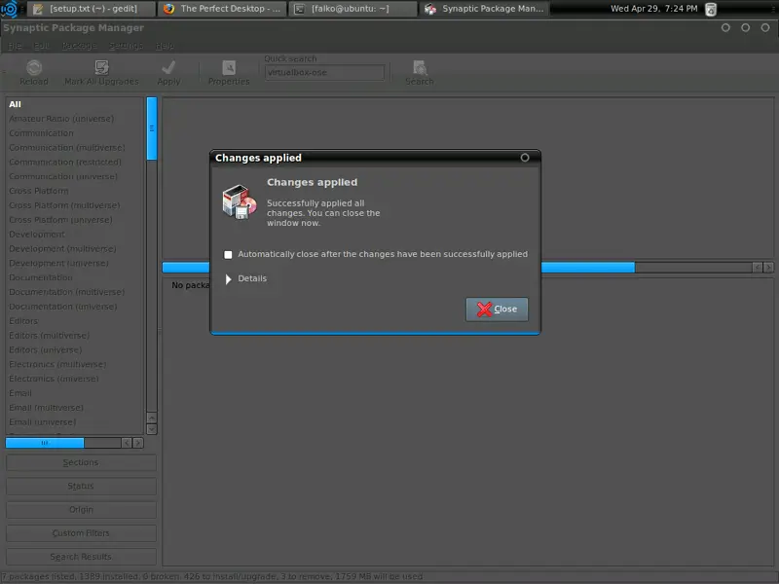Image resolution: width=779 pixels, height=584 pixels.
Task: Select Editors (universe) category
Action: 76,349
